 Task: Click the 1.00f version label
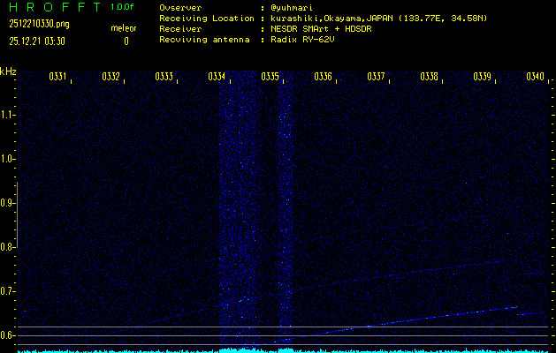(x=123, y=7)
